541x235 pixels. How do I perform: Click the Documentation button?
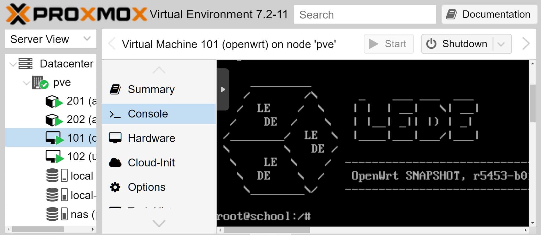point(489,14)
